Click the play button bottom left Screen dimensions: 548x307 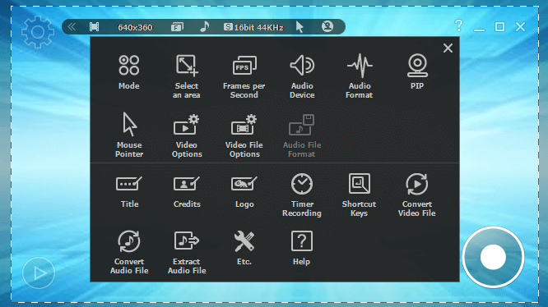pos(39,273)
